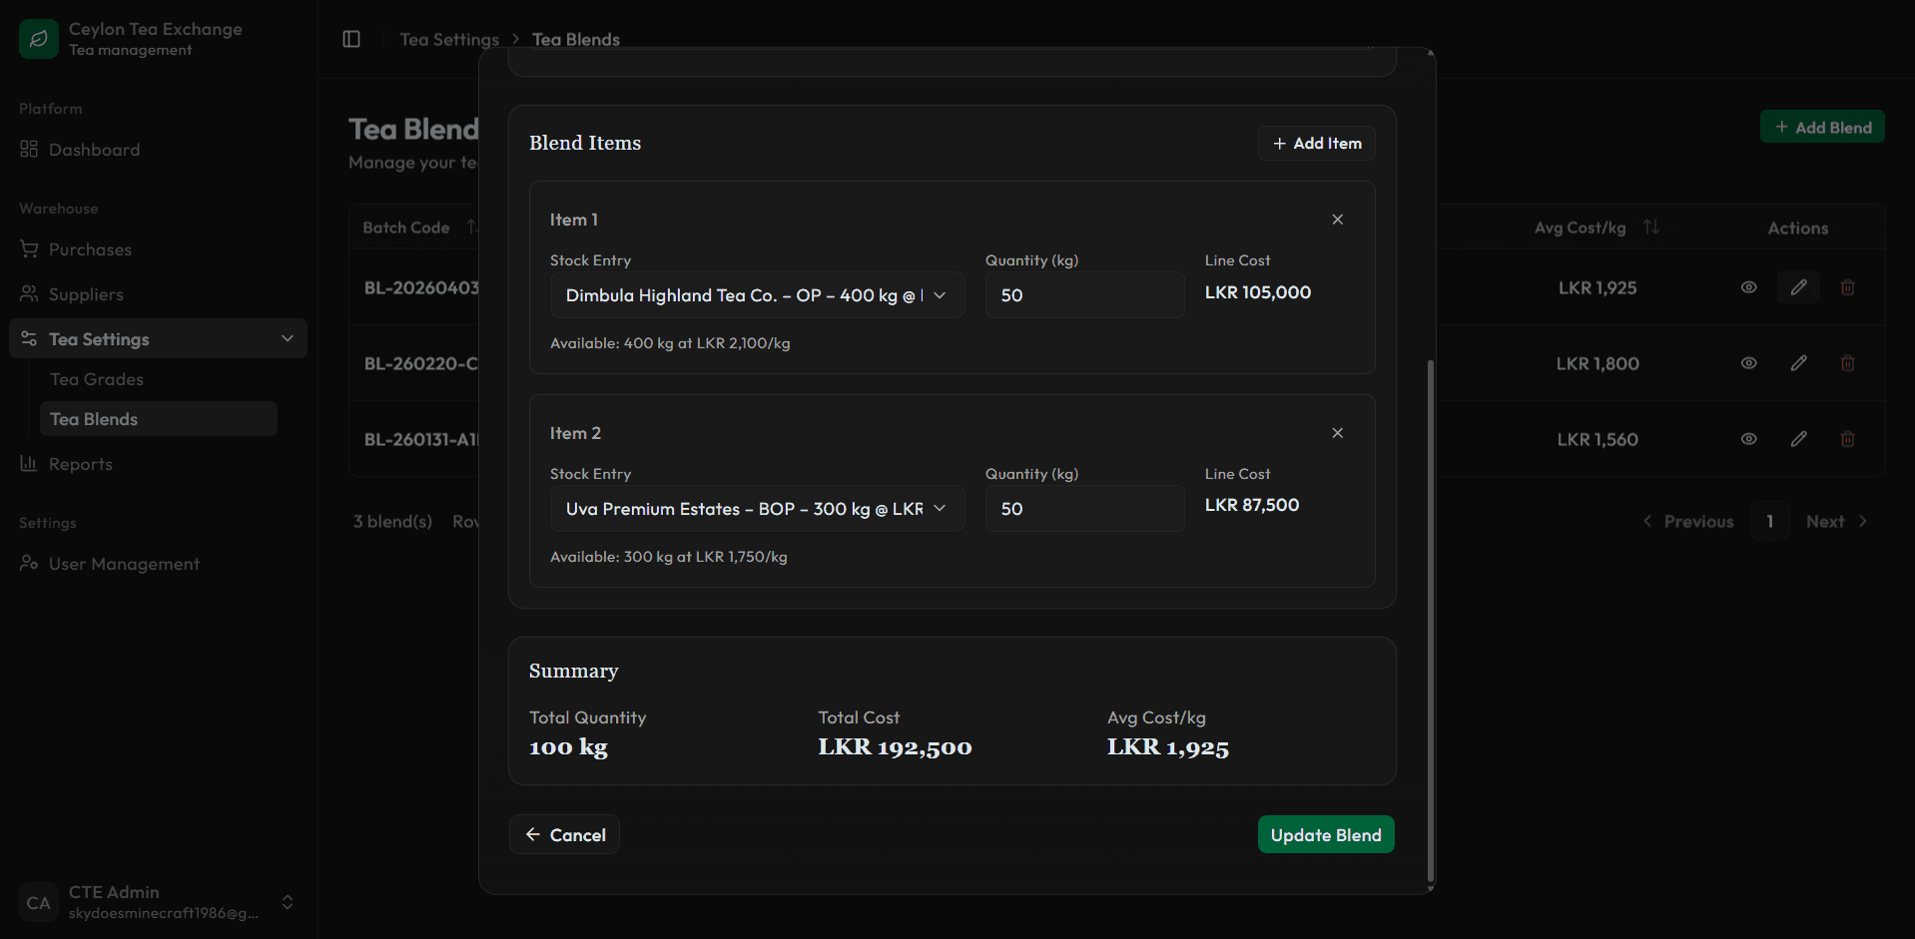1915x939 pixels.
Task: View details of the LKR 1,925 blend
Action: coord(1747,286)
